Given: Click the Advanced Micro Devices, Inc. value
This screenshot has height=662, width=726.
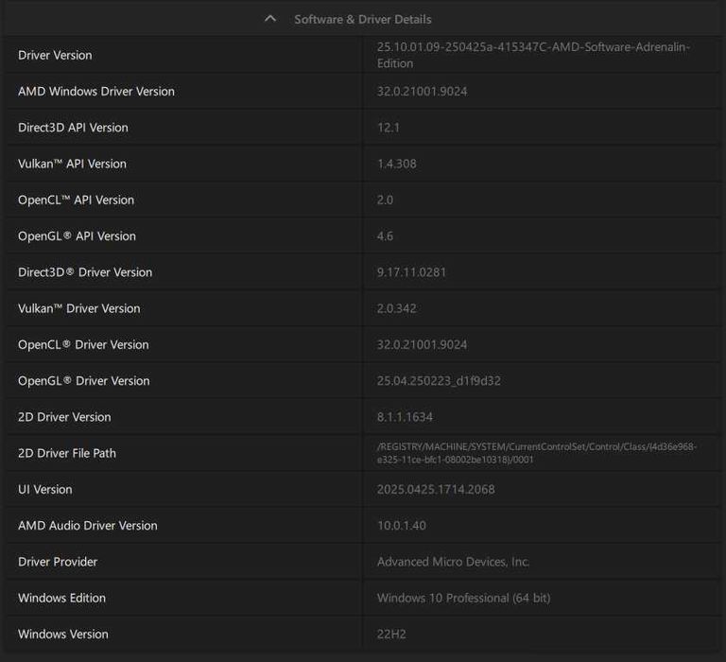Looking at the screenshot, I should 453,561.
